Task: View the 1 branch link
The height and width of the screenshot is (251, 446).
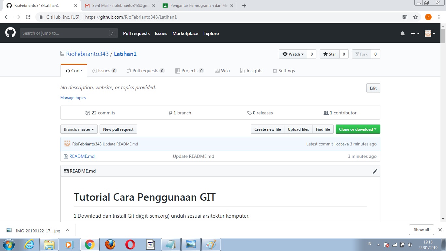Action: [x=180, y=113]
